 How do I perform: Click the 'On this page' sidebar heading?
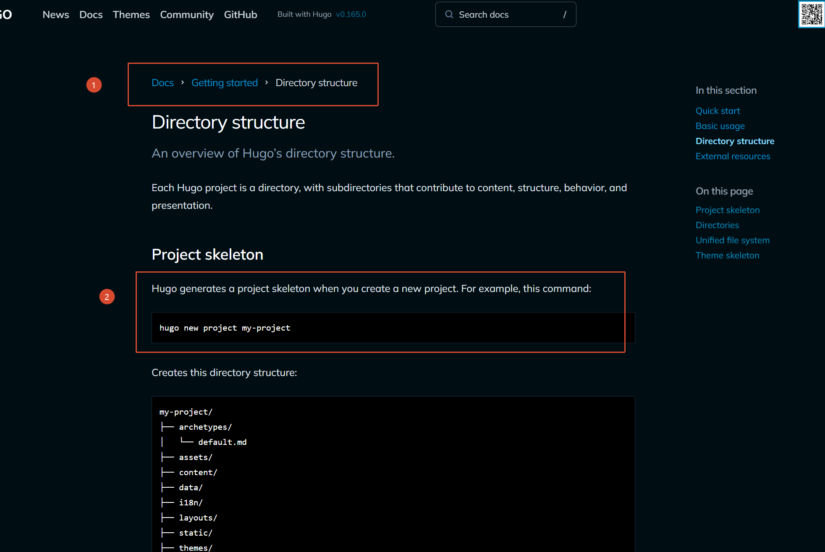[724, 191]
